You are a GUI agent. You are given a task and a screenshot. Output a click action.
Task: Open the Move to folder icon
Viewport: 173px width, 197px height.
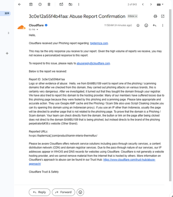(71, 4)
